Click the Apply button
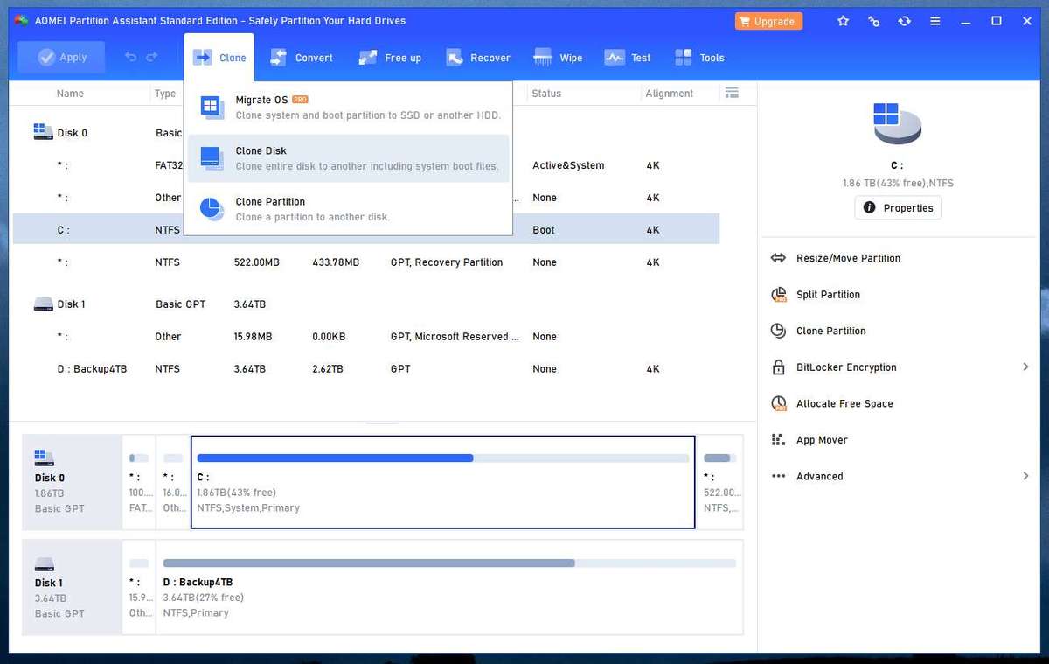This screenshot has height=664, width=1049. click(61, 58)
